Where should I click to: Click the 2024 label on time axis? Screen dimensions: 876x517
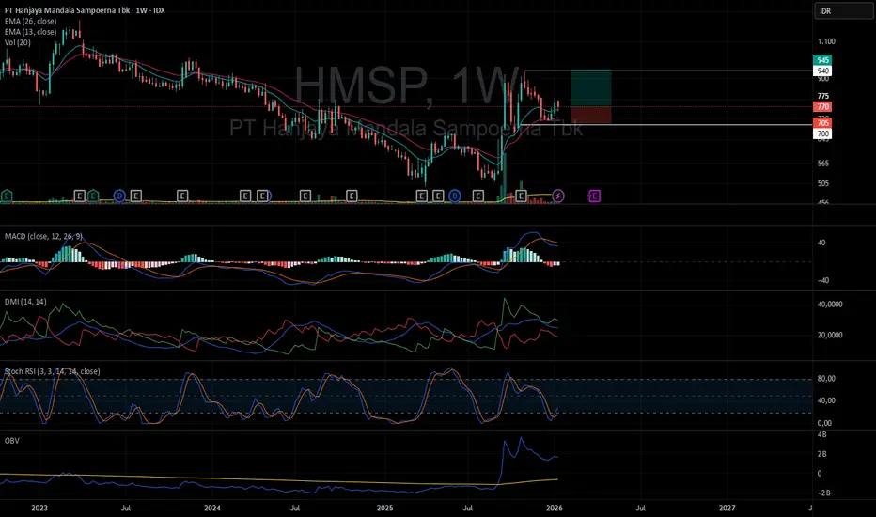tap(212, 508)
